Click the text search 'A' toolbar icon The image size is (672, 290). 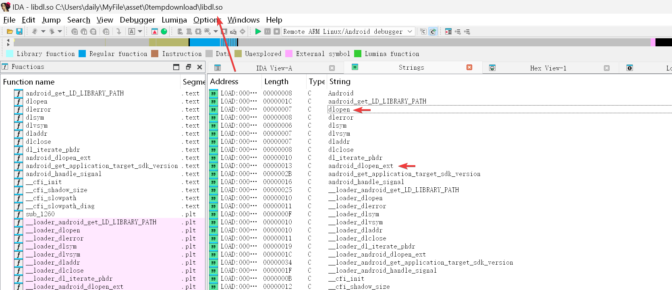pyautogui.click(x=132, y=31)
